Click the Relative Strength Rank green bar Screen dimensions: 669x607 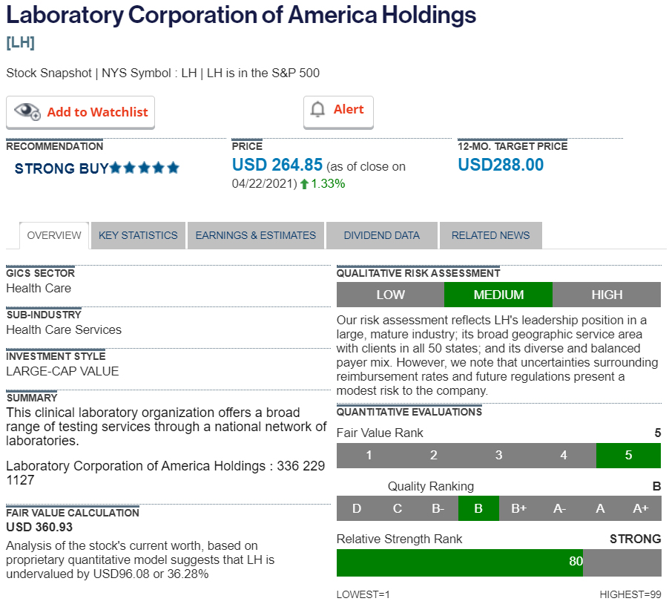point(460,562)
